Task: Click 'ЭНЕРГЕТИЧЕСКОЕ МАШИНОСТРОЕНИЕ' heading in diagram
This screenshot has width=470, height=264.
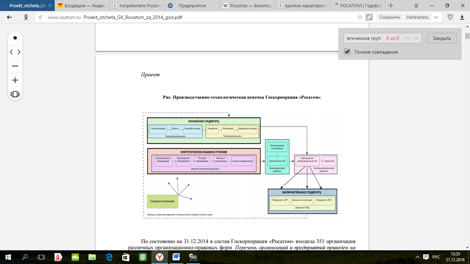Action: coord(204,152)
